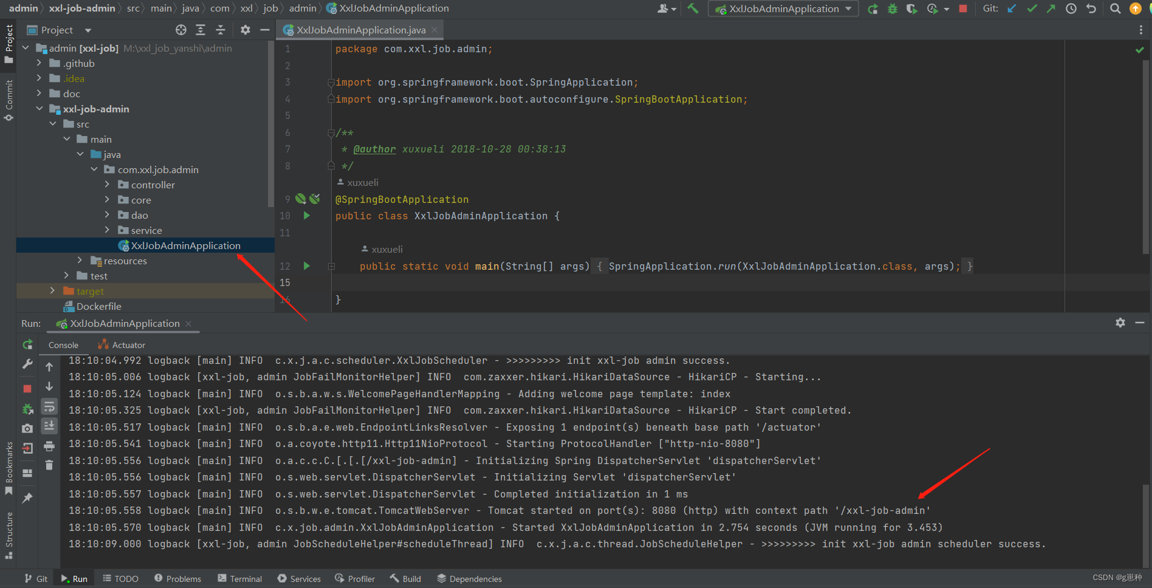Image resolution: width=1152 pixels, height=588 pixels.
Task: Run with Coverage toolbar icon
Action: pyautogui.click(x=911, y=9)
